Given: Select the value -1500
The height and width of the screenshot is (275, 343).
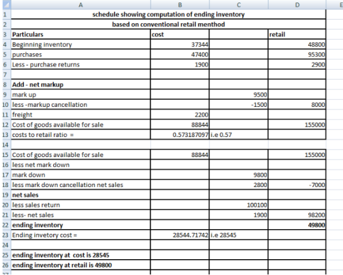Looking at the screenshot, I should pos(239,105).
